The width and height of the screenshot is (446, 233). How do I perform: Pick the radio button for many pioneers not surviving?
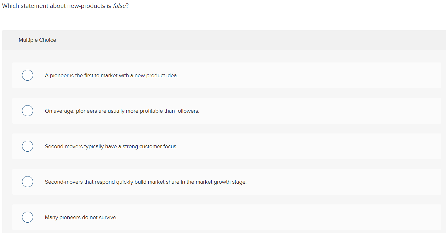[x=27, y=217]
